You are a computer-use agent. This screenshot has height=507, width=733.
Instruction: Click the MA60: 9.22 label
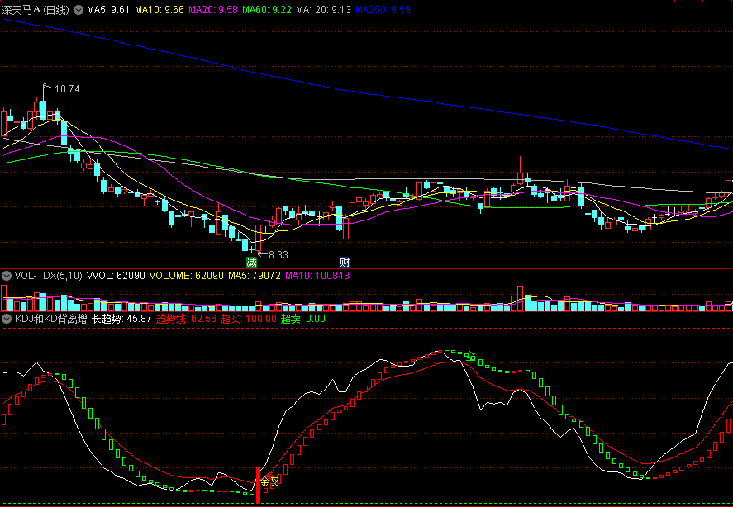pyautogui.click(x=267, y=10)
